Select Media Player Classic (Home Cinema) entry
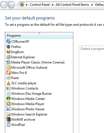This screenshot has height=133, width=104. (x=38, y=62)
